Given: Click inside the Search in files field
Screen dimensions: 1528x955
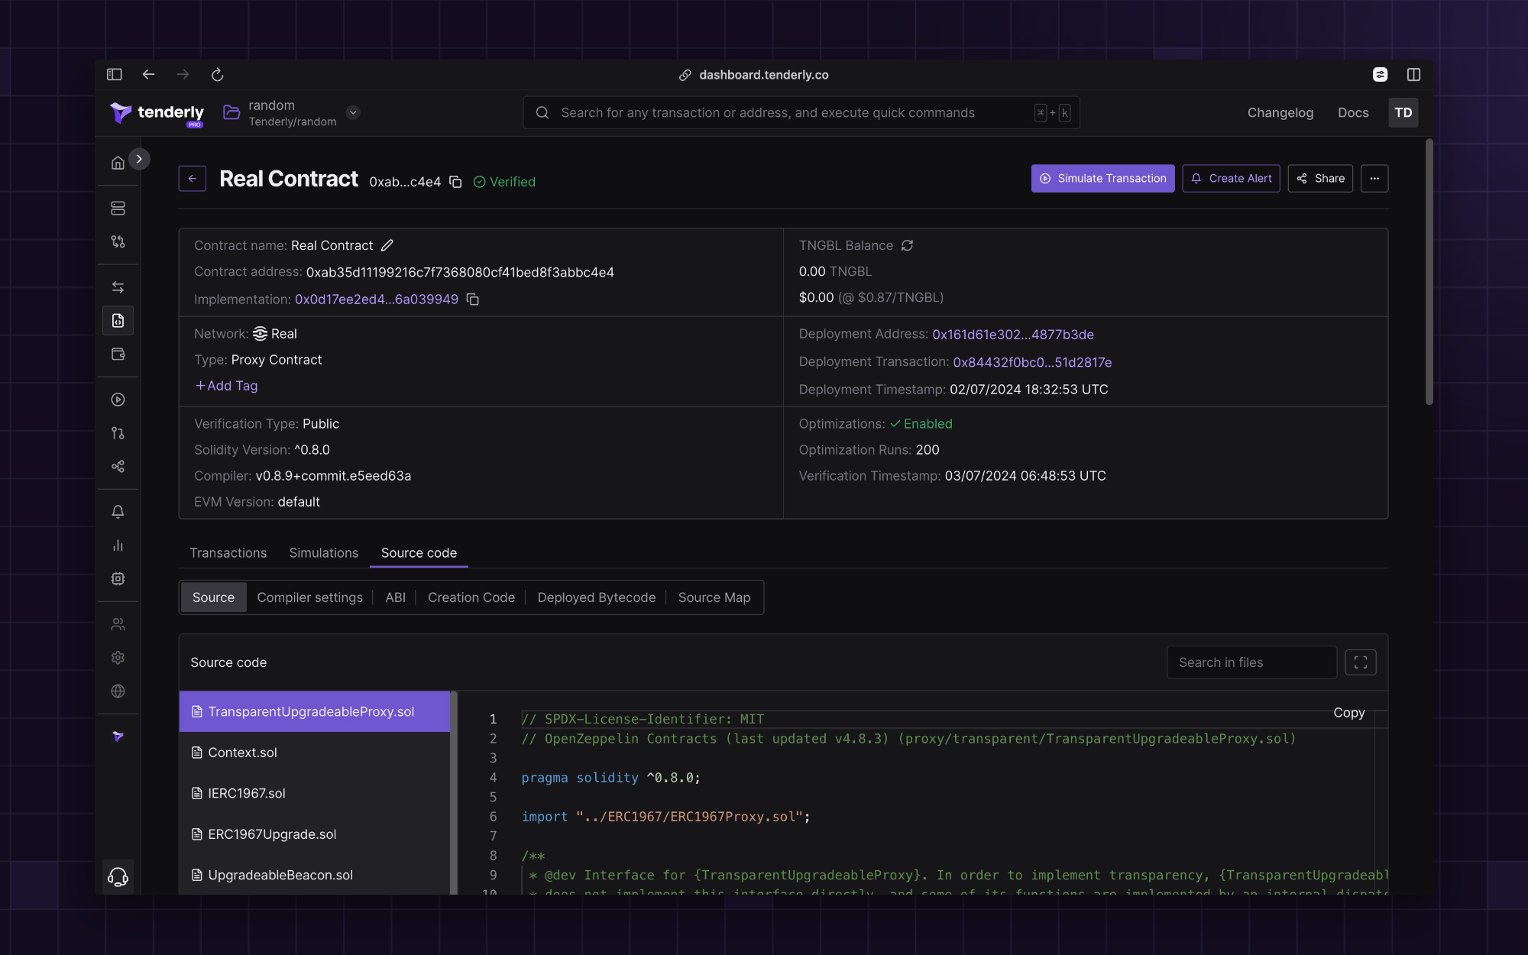Looking at the screenshot, I should coord(1251,662).
